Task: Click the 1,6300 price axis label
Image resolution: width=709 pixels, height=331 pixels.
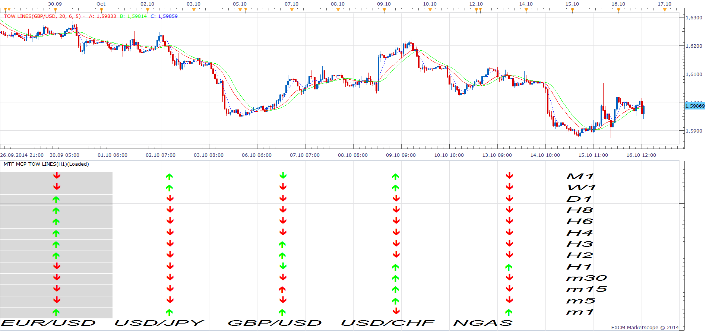Action: 694,17
